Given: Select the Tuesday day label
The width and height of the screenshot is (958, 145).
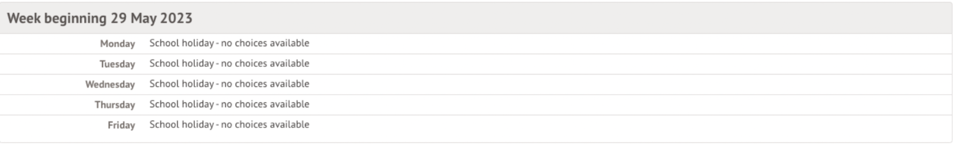Looking at the screenshot, I should click(117, 64).
